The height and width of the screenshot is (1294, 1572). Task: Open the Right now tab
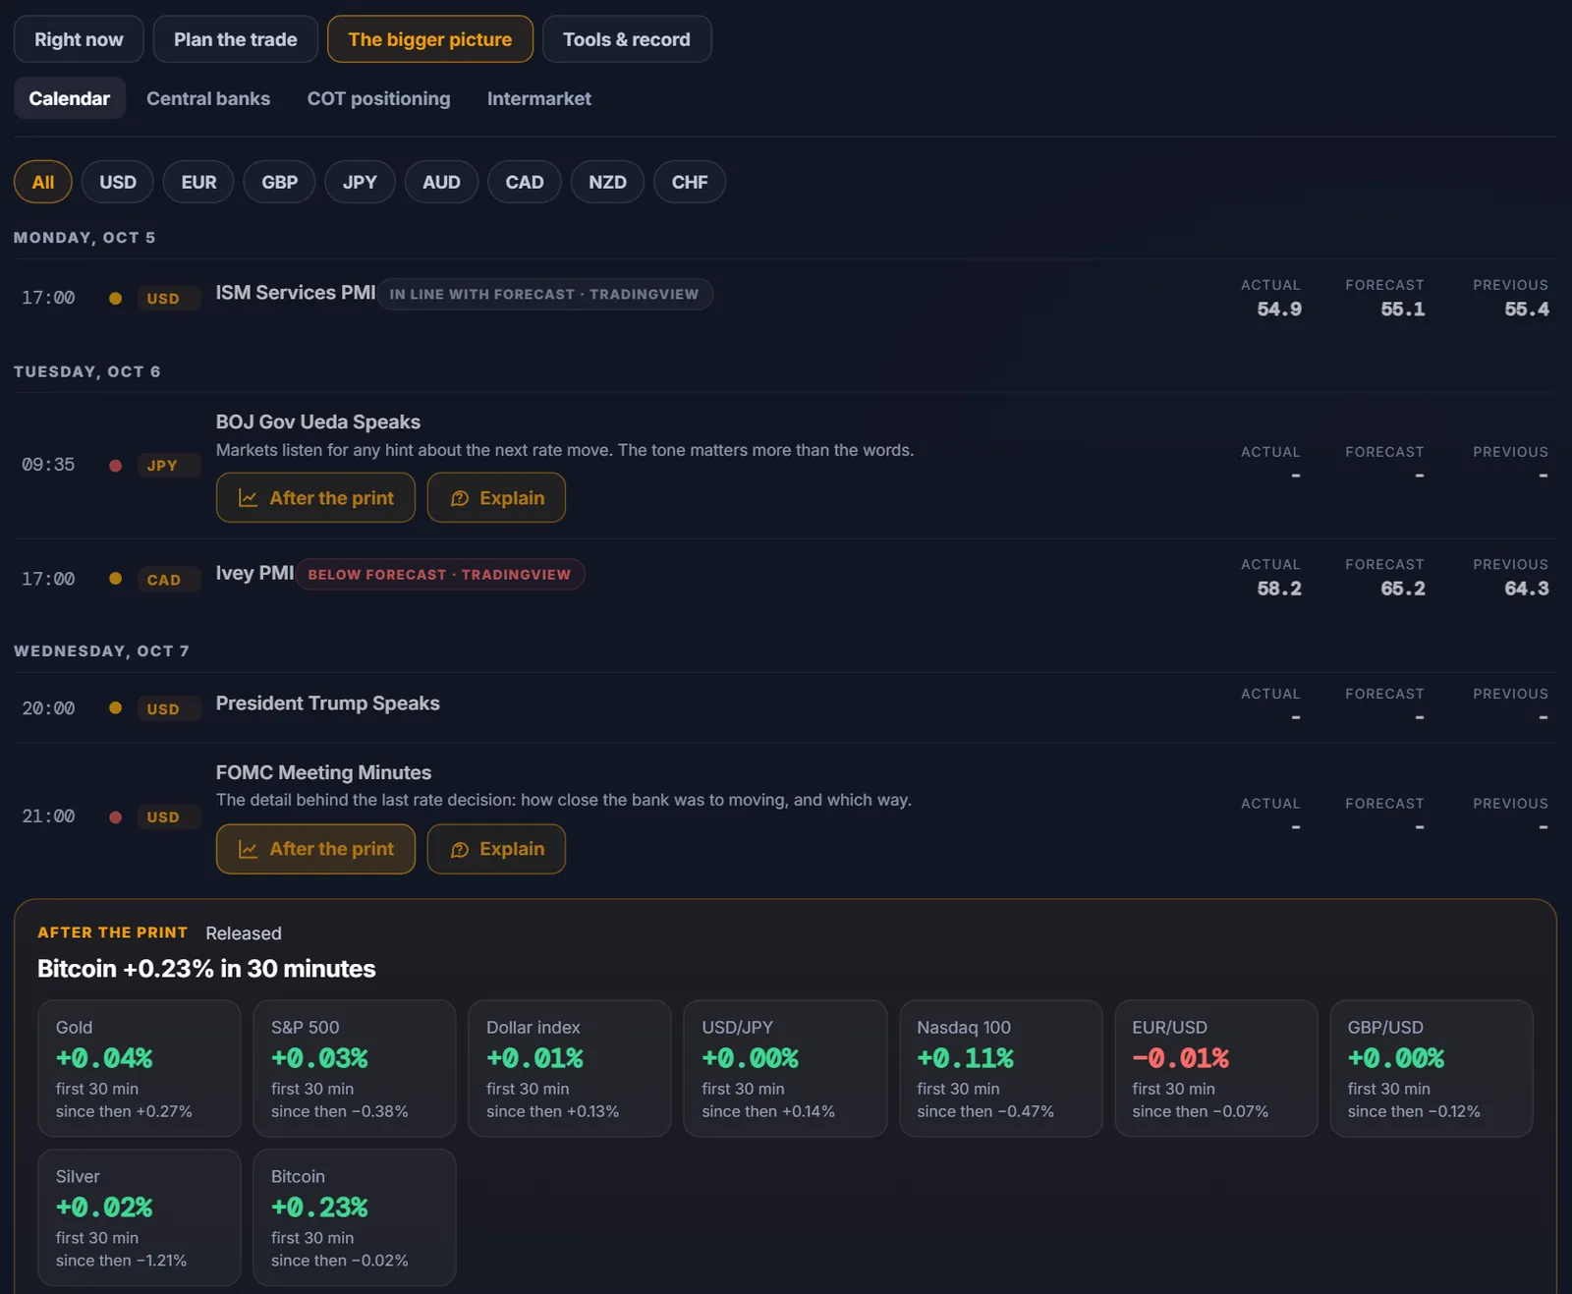pyautogui.click(x=79, y=39)
